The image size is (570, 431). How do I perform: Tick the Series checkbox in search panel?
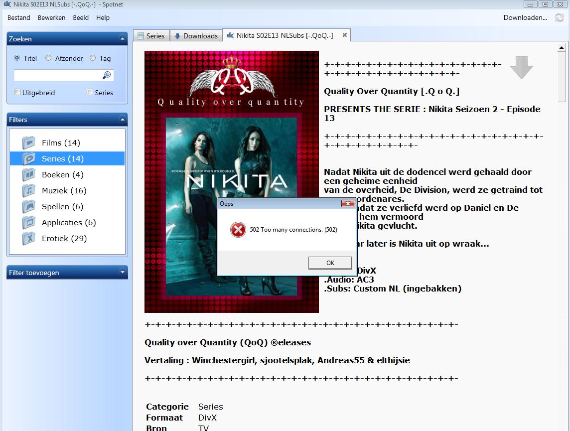[x=90, y=92]
